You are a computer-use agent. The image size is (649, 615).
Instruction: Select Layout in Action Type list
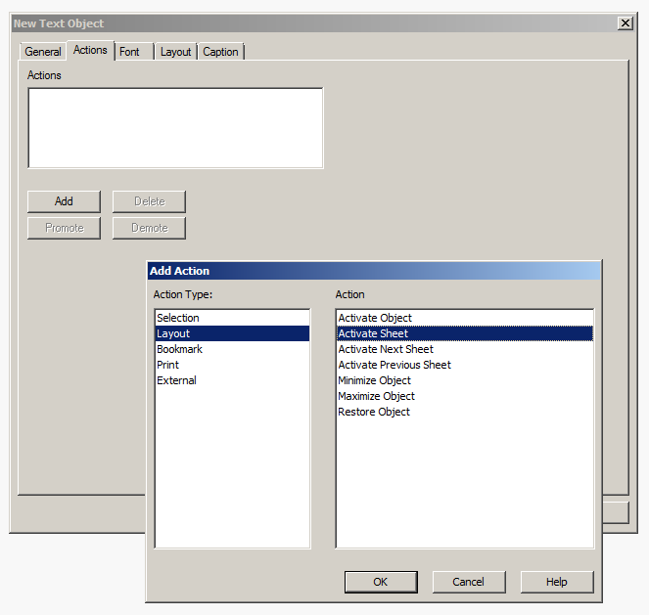pos(232,333)
